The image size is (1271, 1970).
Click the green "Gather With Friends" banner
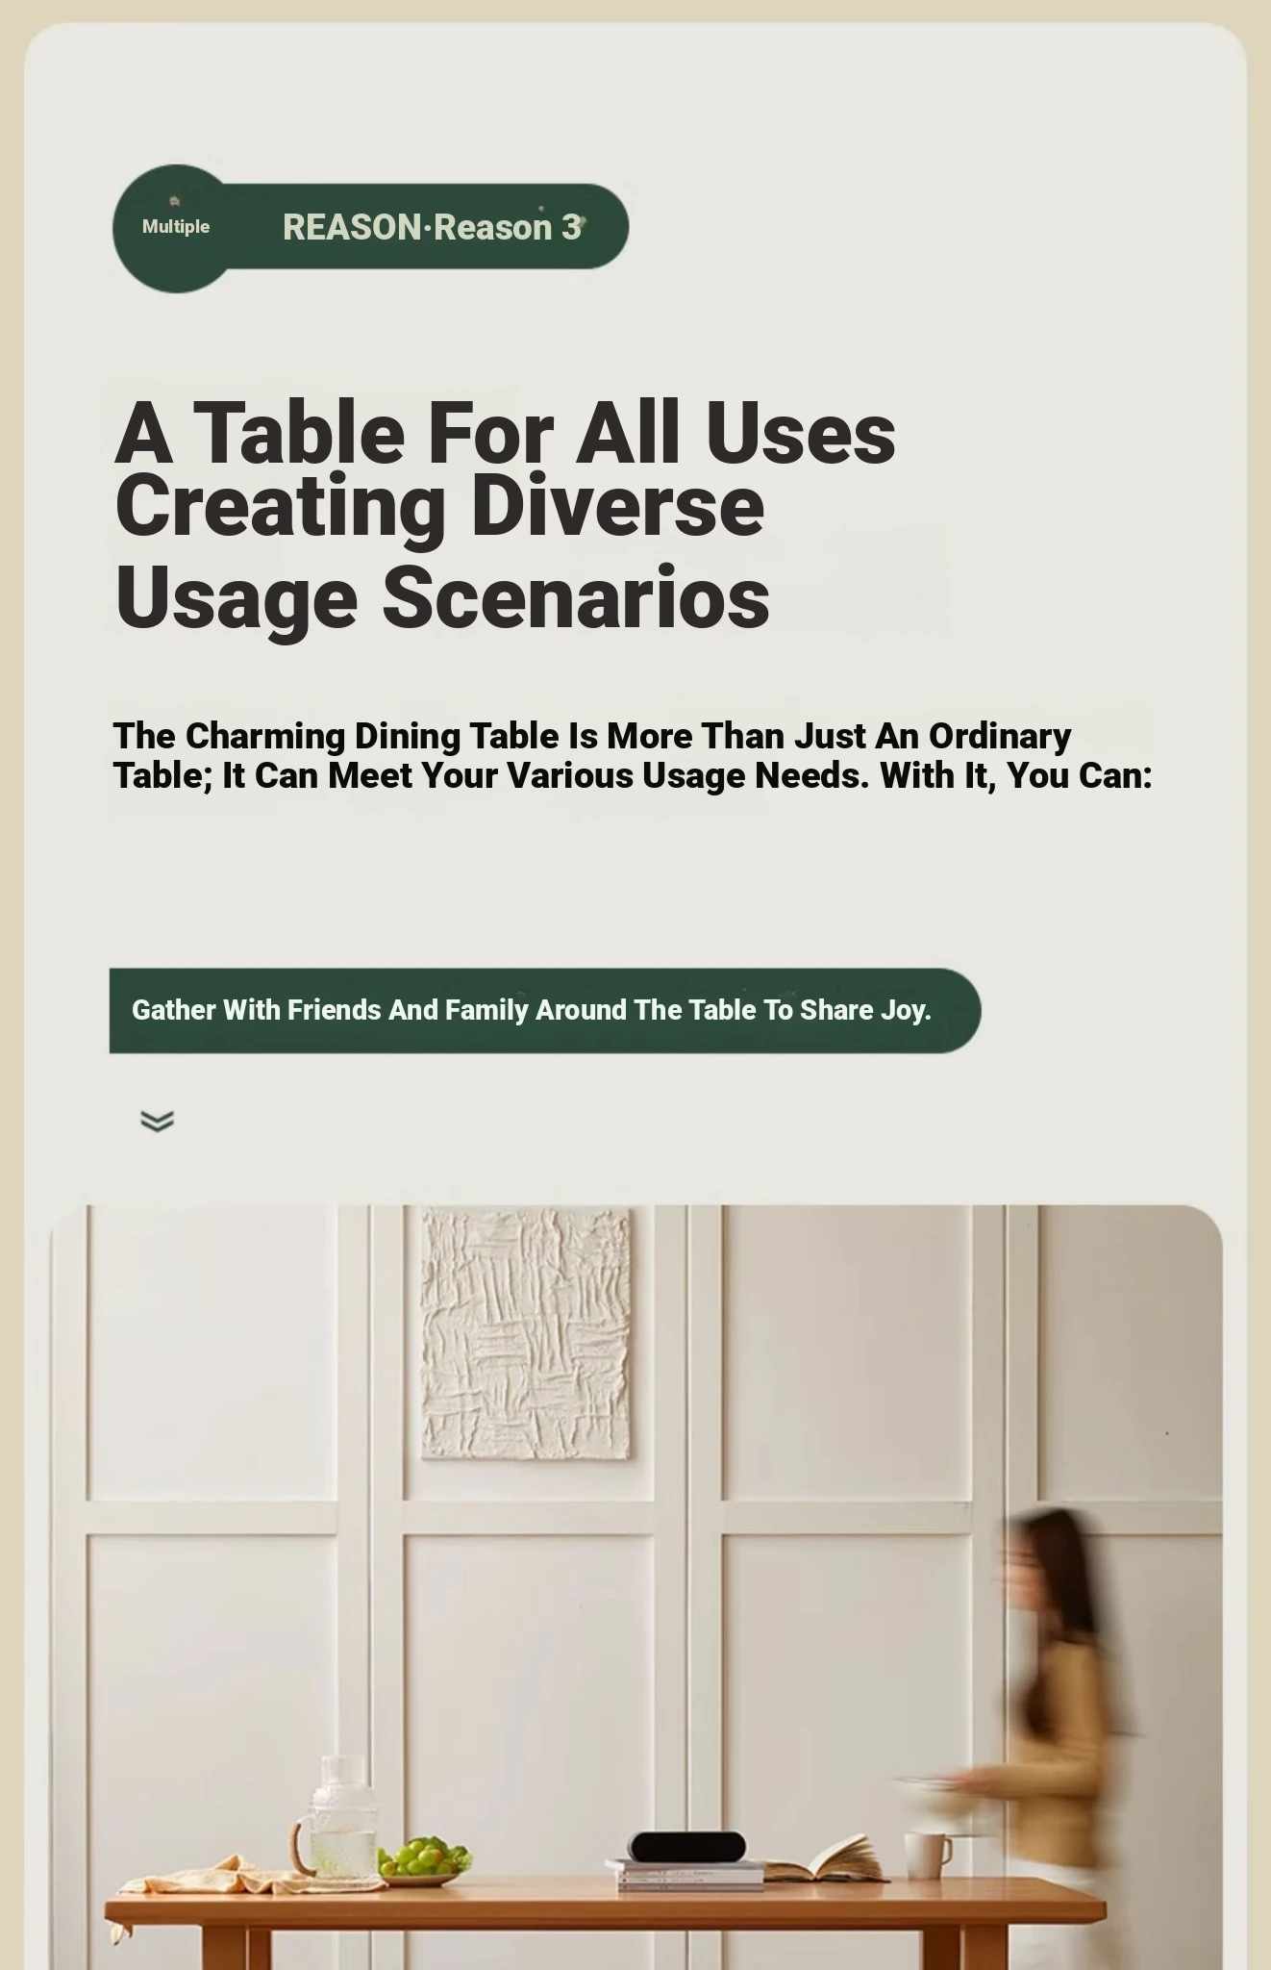pyautogui.click(x=545, y=1010)
